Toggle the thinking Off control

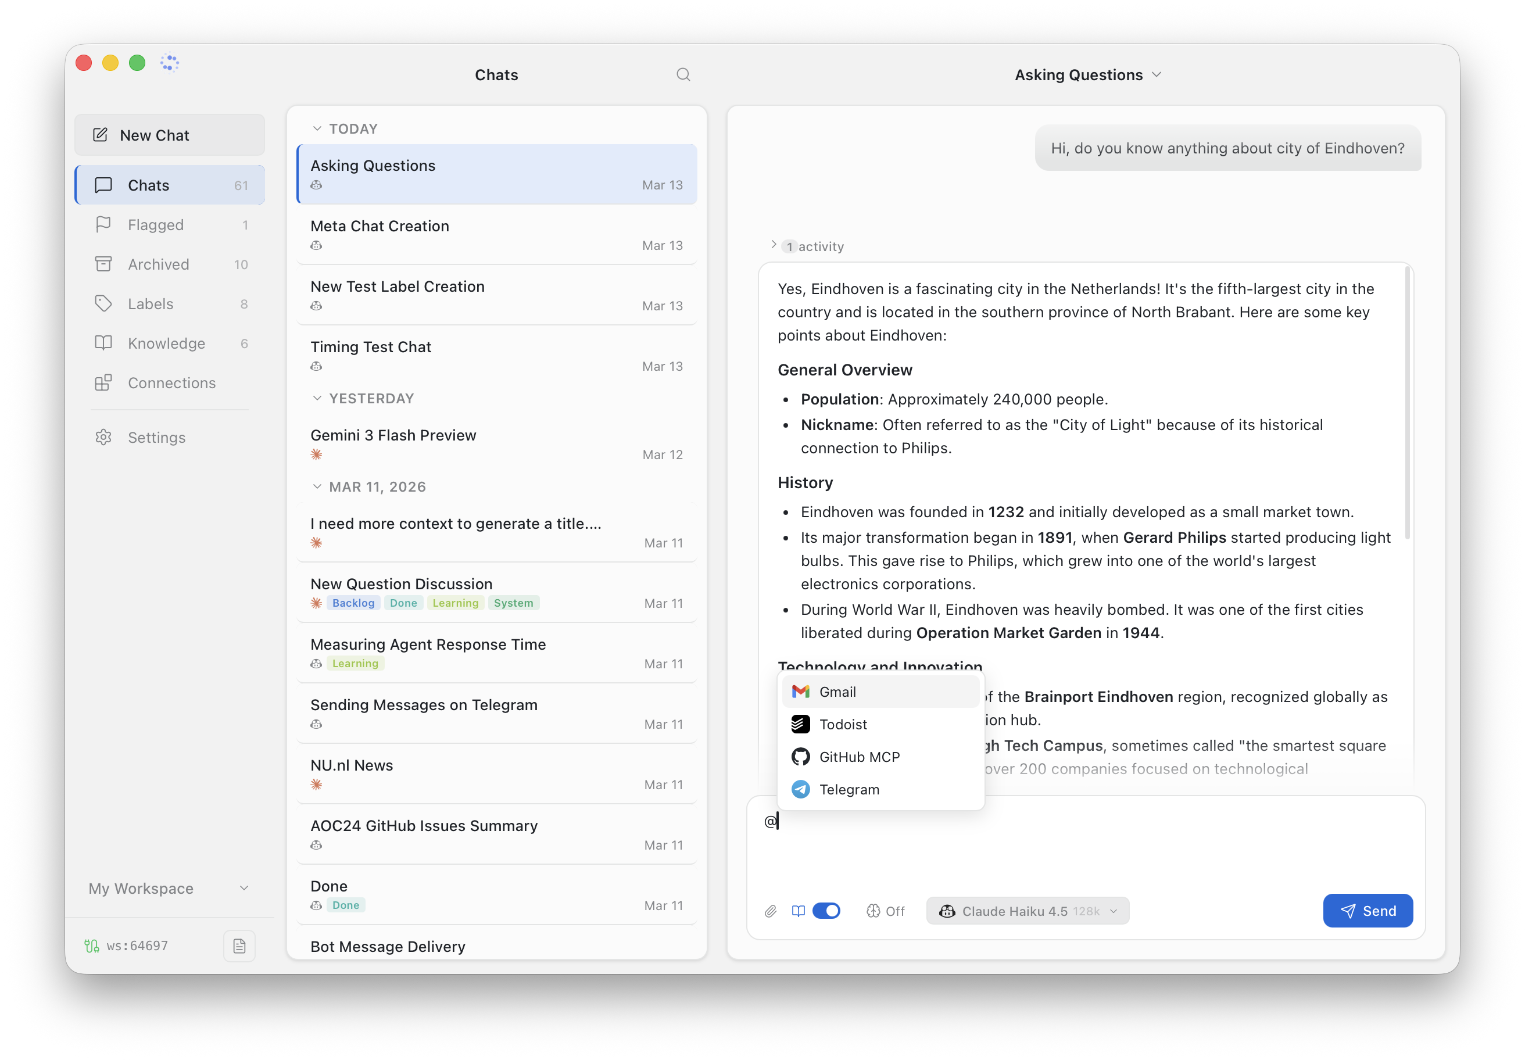(x=885, y=911)
